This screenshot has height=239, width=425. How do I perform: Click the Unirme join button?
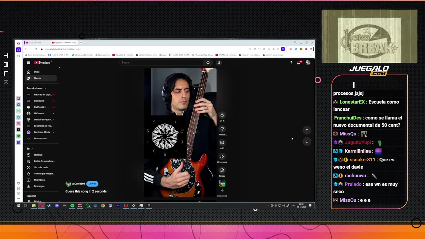(x=92, y=184)
